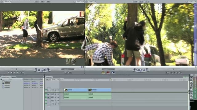
Task: Click the yellow Insert edit button in Canvas
Action: 103,72
